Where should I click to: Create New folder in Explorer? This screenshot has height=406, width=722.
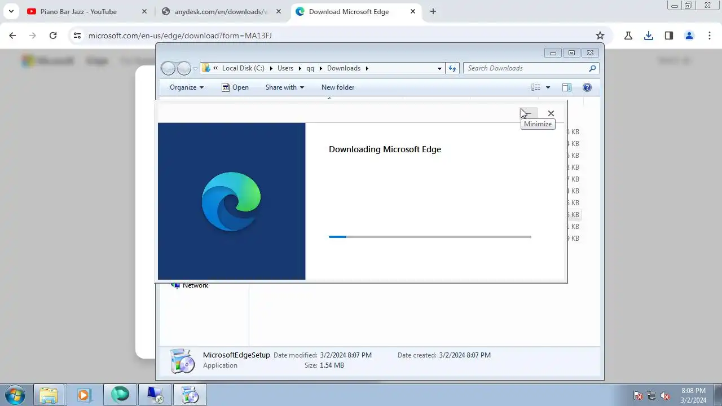pyautogui.click(x=338, y=87)
